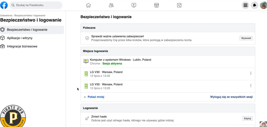Click the Zmień hasło row title
Screen dimensions: 267x127
click(99, 117)
